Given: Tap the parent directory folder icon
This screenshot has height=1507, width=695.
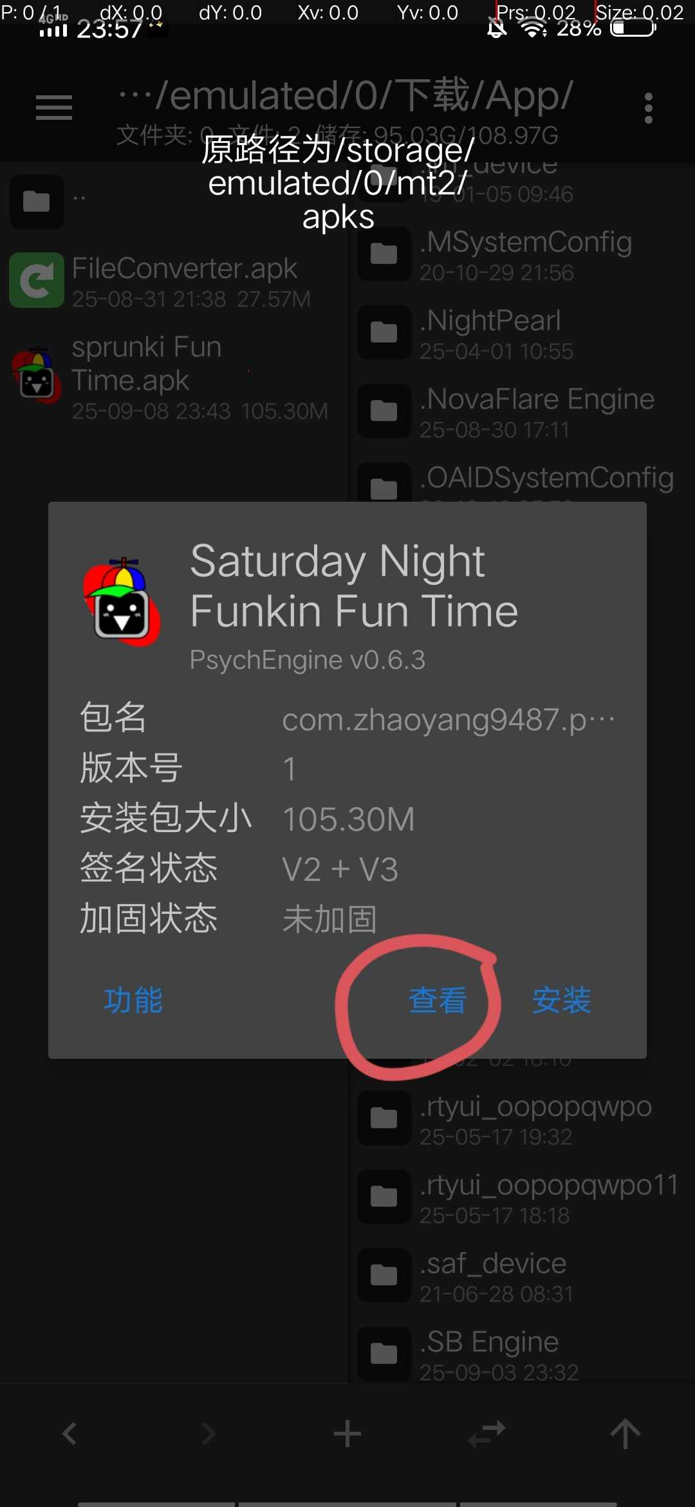Looking at the screenshot, I should (37, 202).
